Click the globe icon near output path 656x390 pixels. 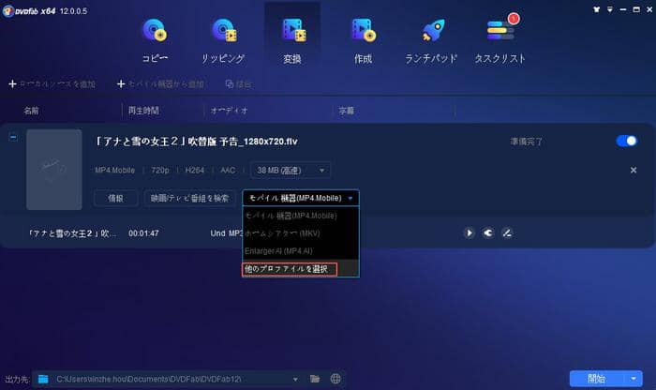(x=335, y=379)
